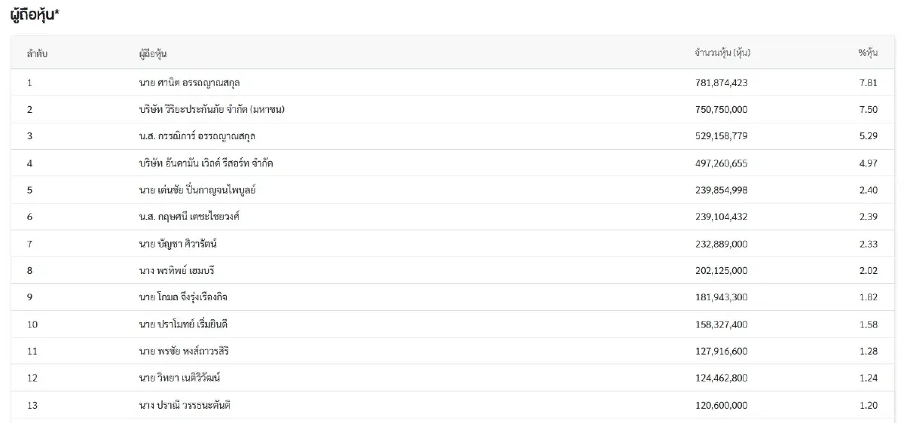Select shareholder นาย เด่นชัย ปิ่นกาญจนไพบูลย์

(x=197, y=190)
